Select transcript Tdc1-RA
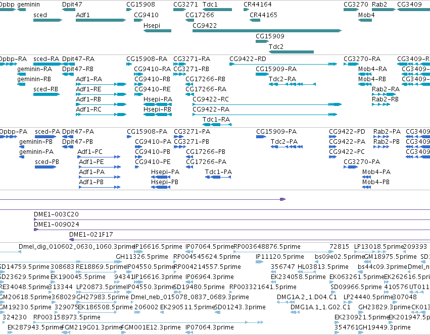The width and height of the screenshot is (430, 335). pyautogui.click(x=217, y=125)
